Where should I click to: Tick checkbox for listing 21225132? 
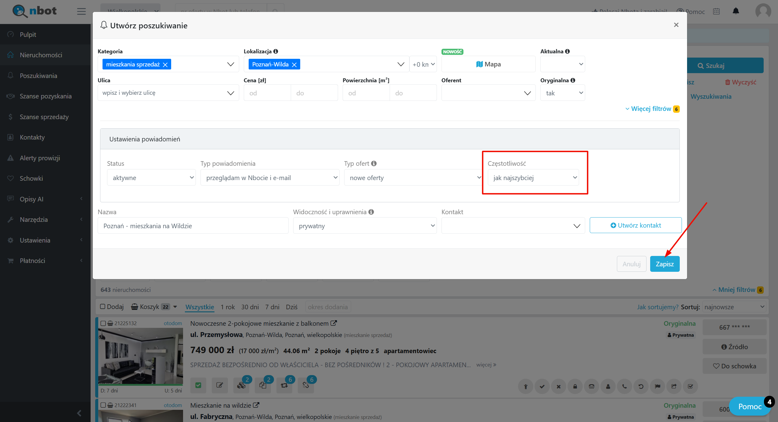(103, 323)
